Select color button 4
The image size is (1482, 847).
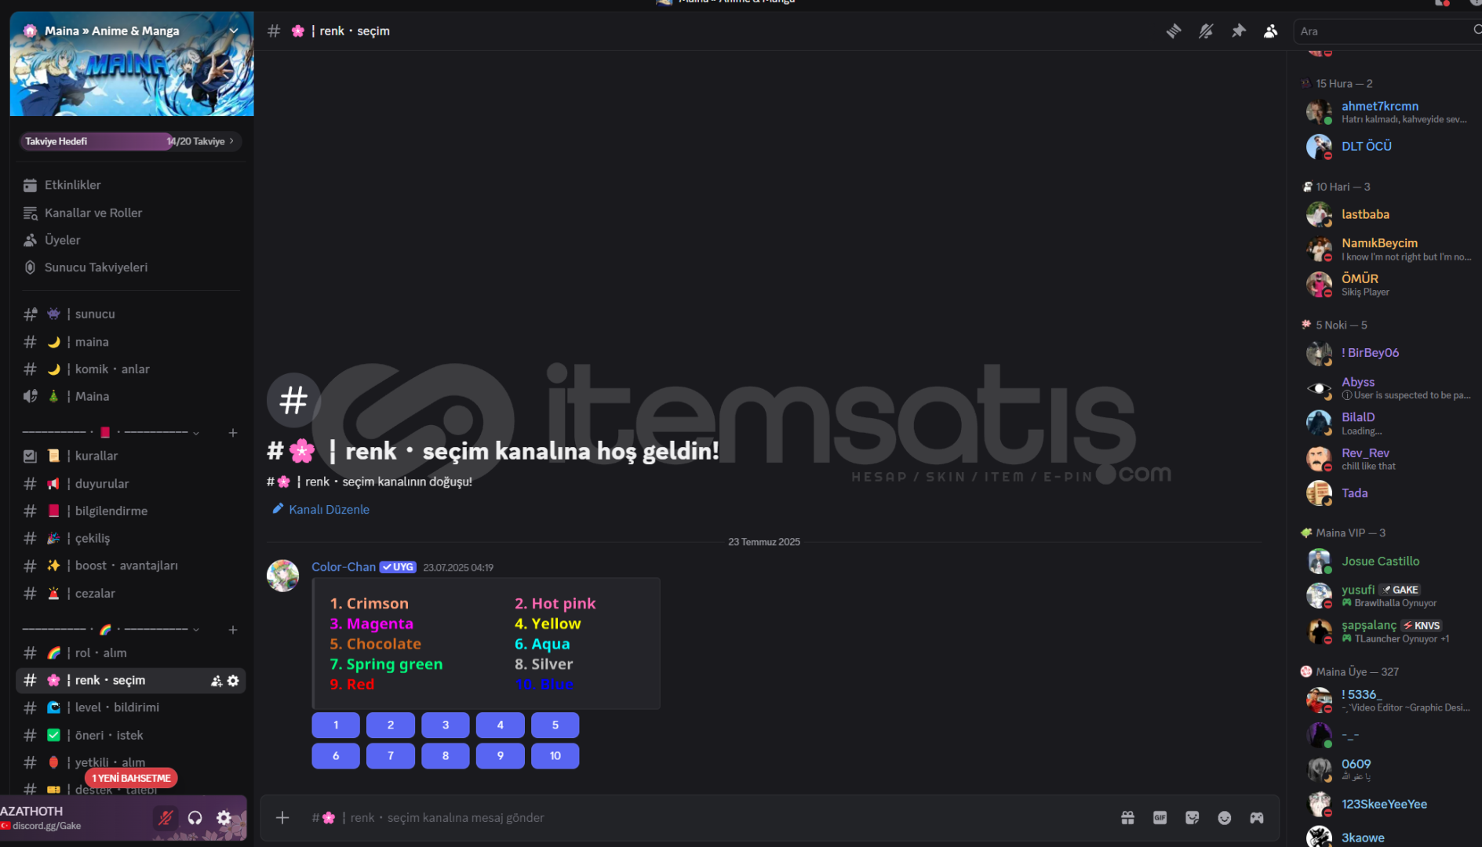click(x=501, y=725)
